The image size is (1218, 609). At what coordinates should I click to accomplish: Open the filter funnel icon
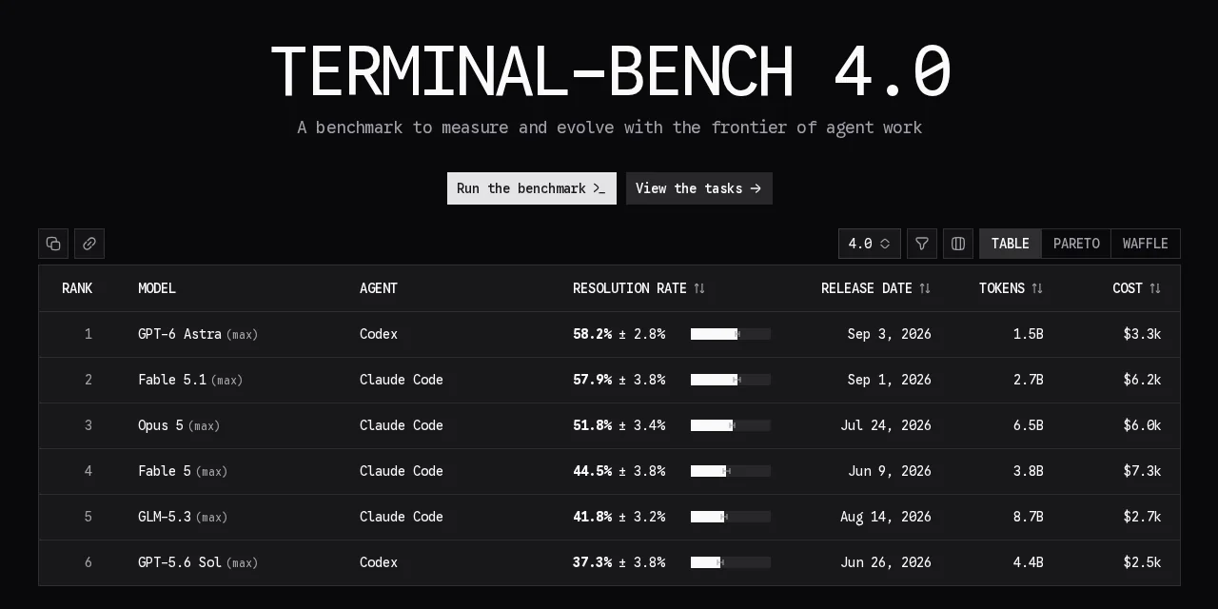(922, 244)
